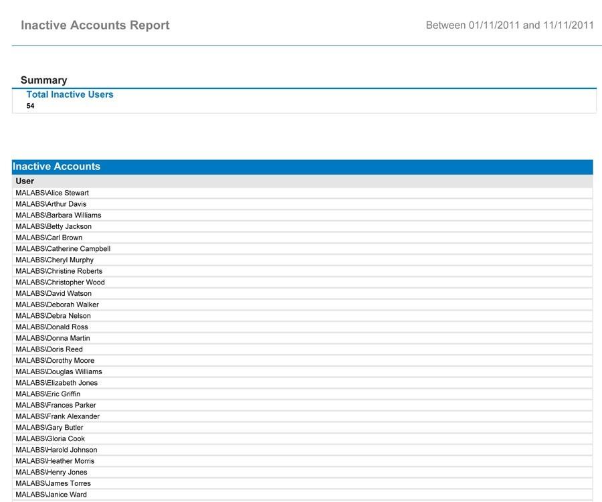Viewport: 602px width, 502px height.
Task: Click the date range 'Between 01/11/2011 and 11/11/2011'
Action: [510, 25]
